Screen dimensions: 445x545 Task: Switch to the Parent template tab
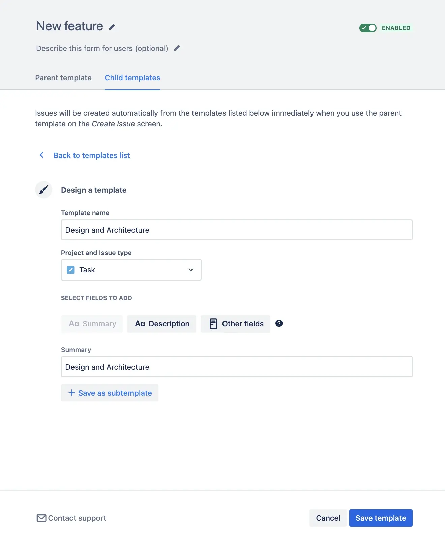click(x=63, y=78)
